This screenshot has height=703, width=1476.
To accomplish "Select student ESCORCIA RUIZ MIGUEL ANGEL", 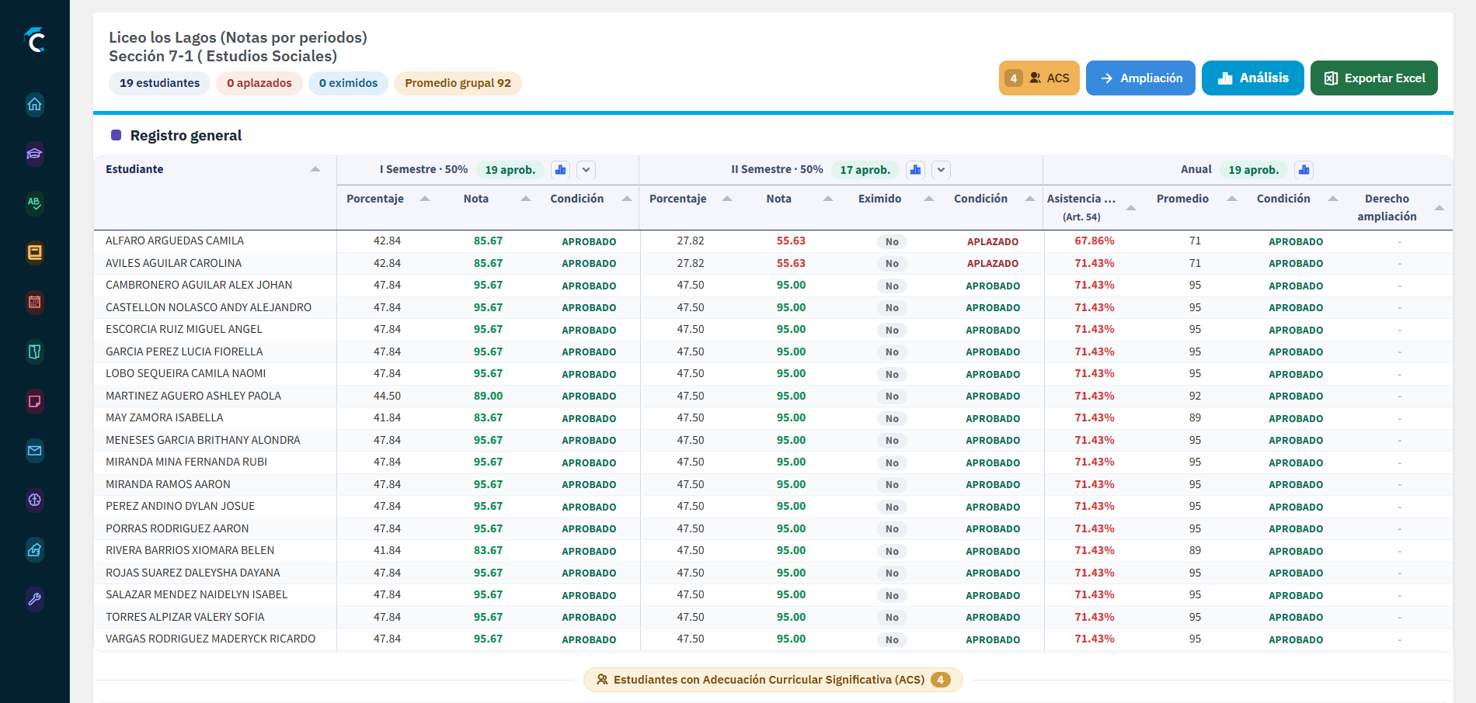I will 184,329.
